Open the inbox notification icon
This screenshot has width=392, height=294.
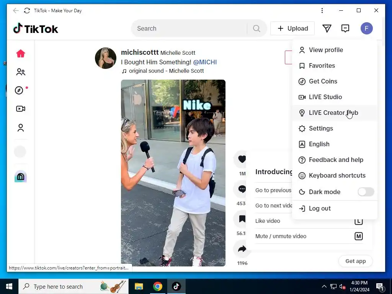(x=345, y=28)
